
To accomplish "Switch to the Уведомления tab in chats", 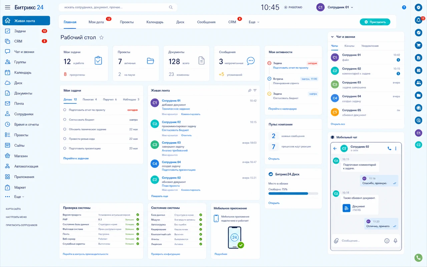I will [x=370, y=46].
